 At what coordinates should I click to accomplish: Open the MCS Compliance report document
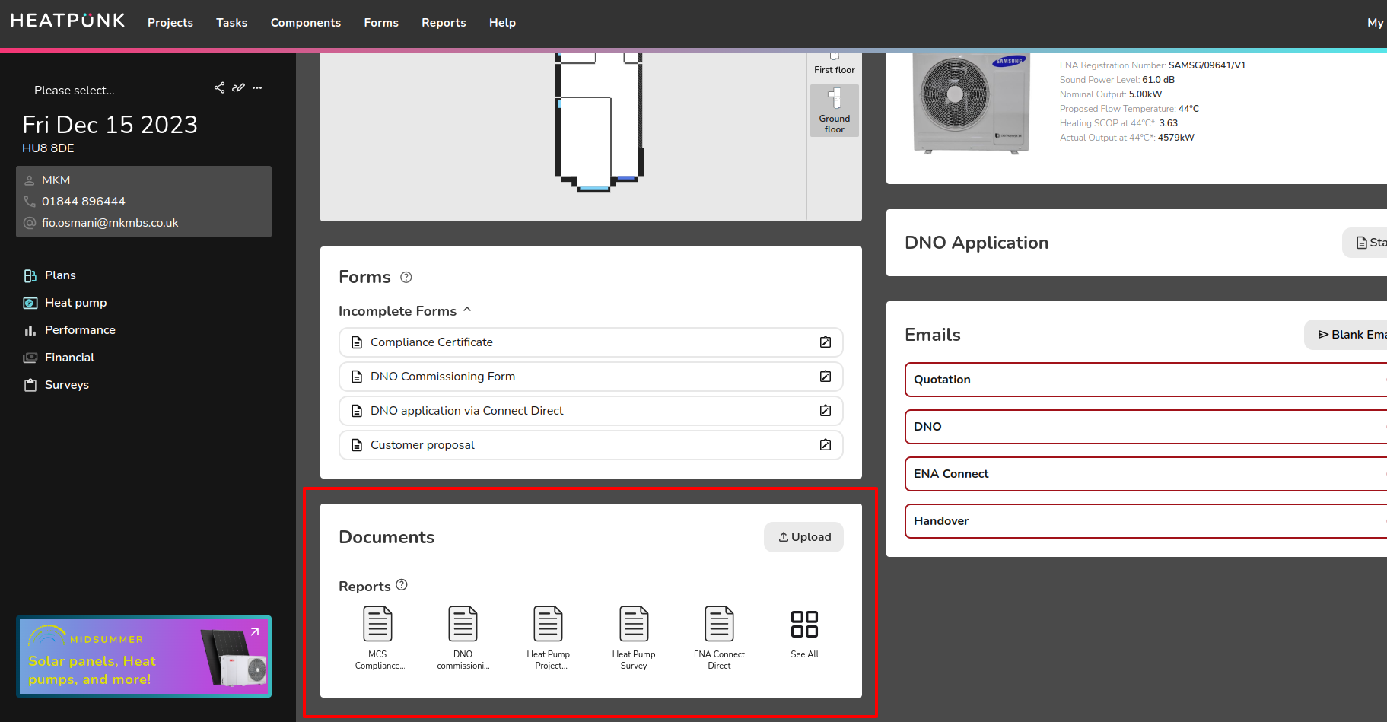point(378,638)
